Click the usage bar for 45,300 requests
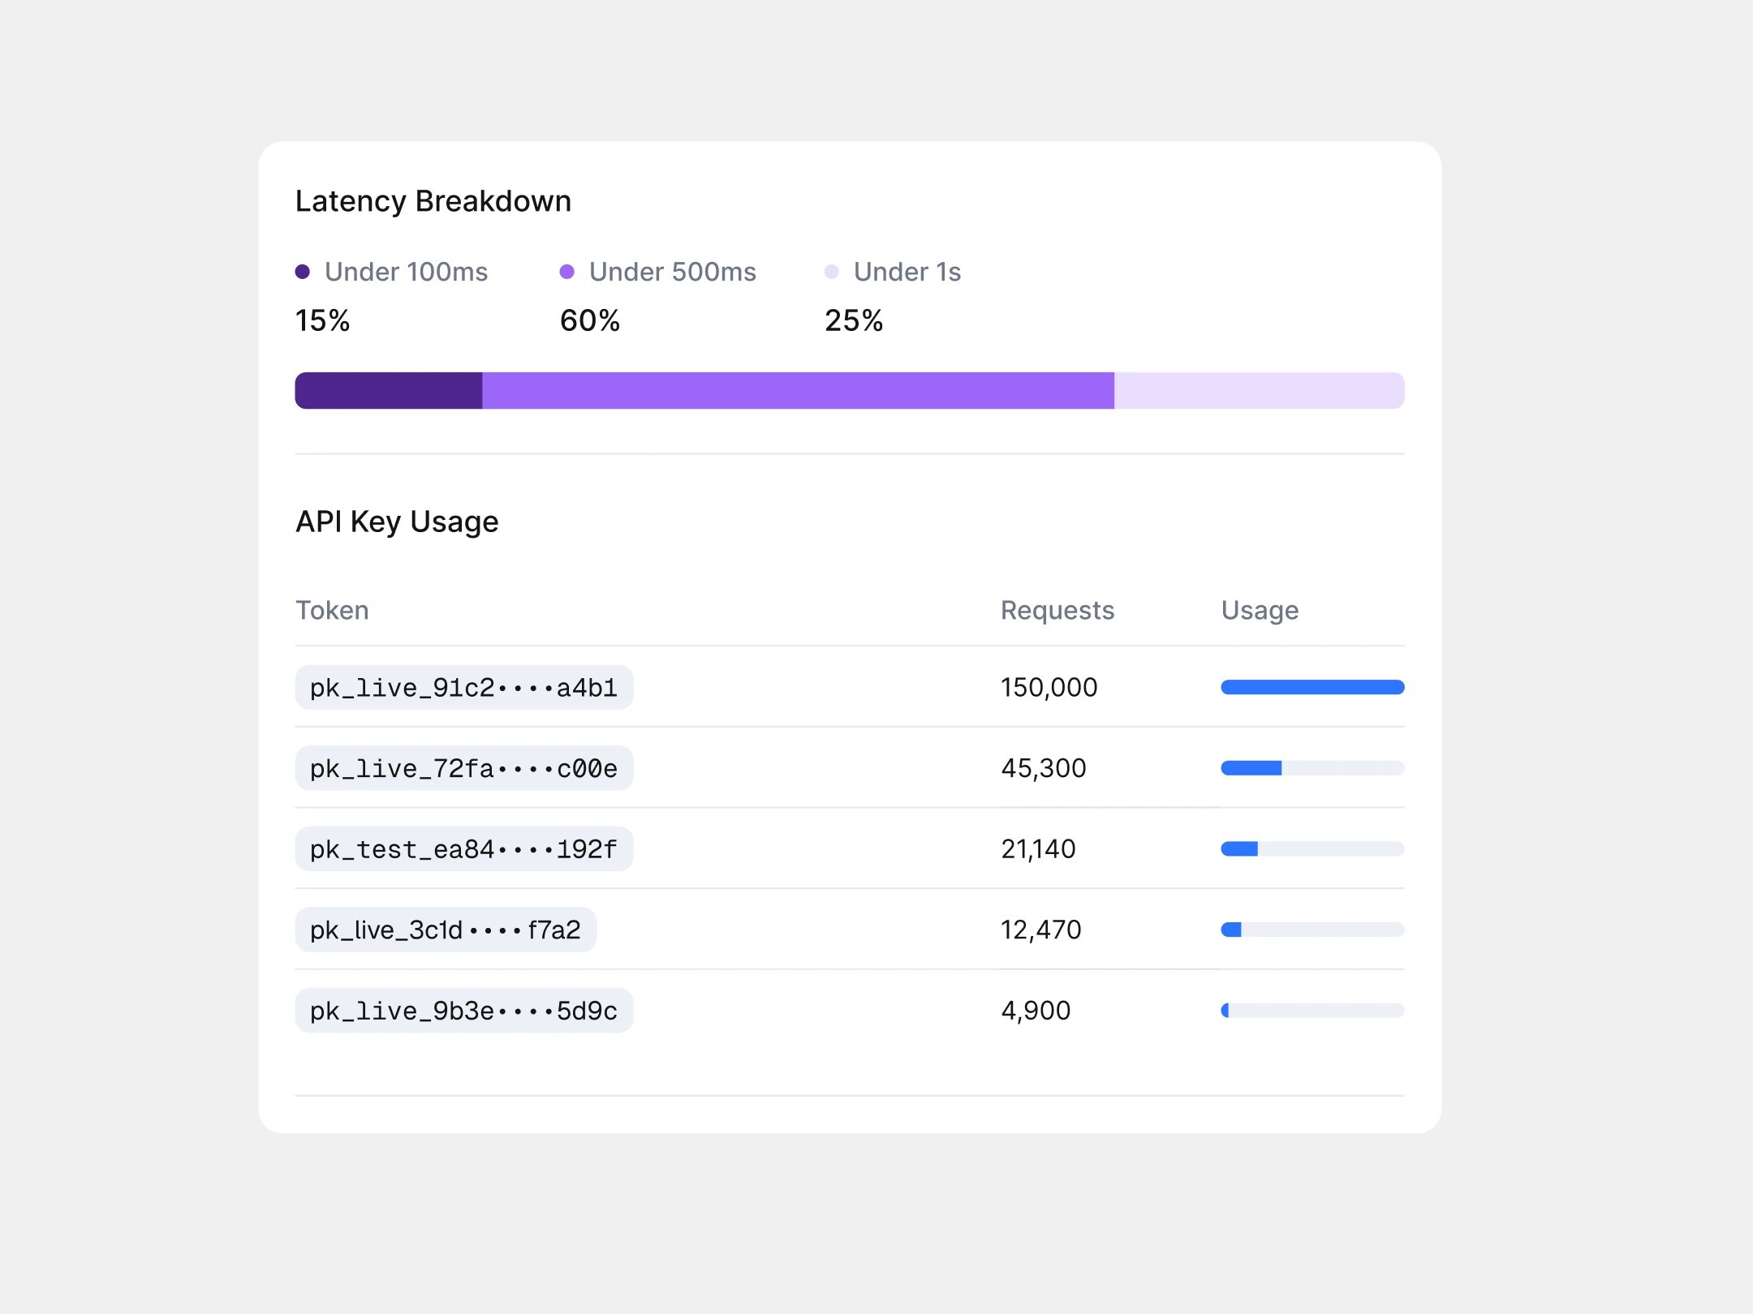Screen dimensions: 1753x1314 point(1312,768)
